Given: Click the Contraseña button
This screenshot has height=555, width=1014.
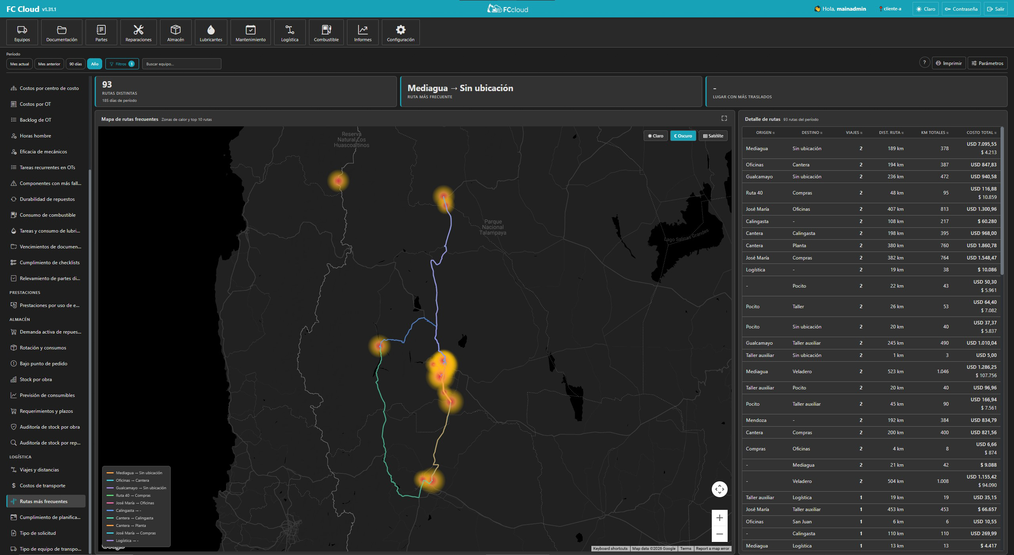Looking at the screenshot, I should 961,9.
